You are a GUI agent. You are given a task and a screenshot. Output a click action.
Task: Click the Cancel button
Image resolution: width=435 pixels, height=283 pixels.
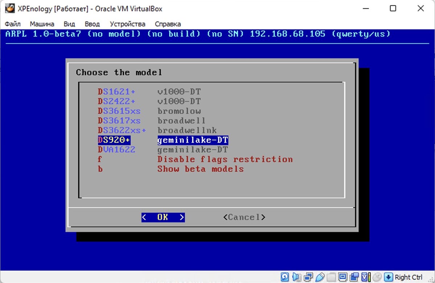tap(244, 217)
